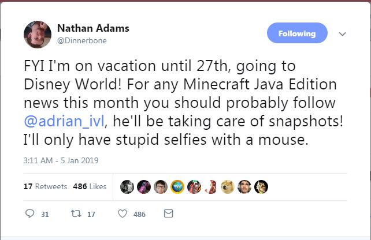Click the globe badge avatar among likers
The image size is (371, 240).
coord(177,187)
